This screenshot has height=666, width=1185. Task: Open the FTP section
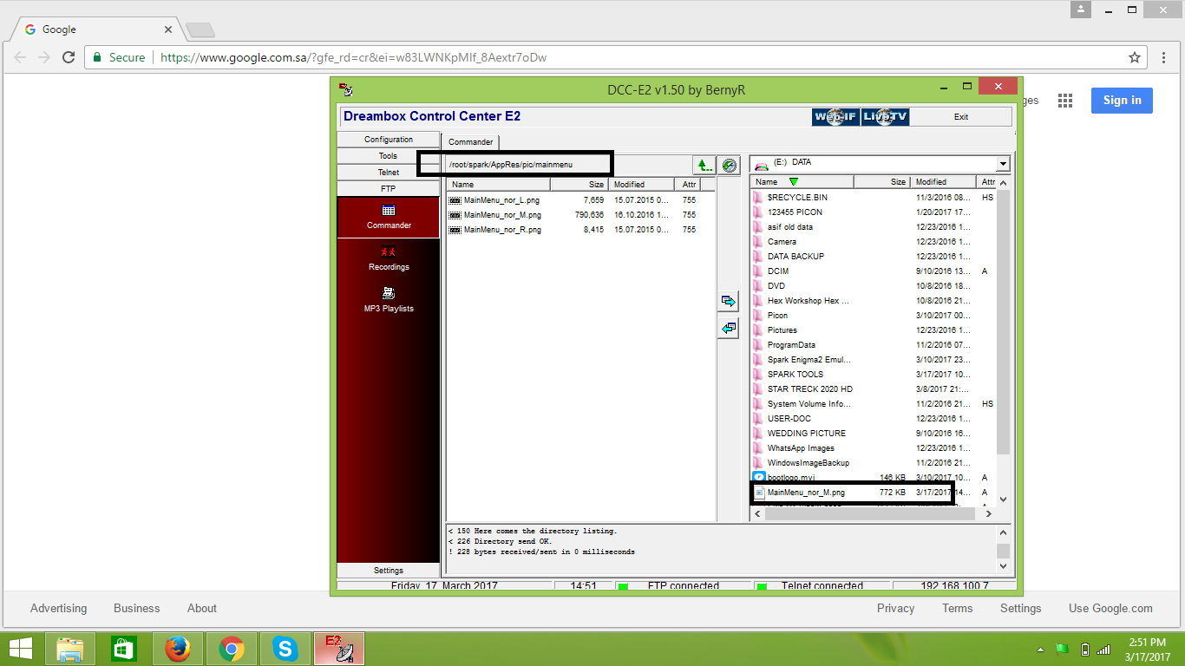[389, 189]
